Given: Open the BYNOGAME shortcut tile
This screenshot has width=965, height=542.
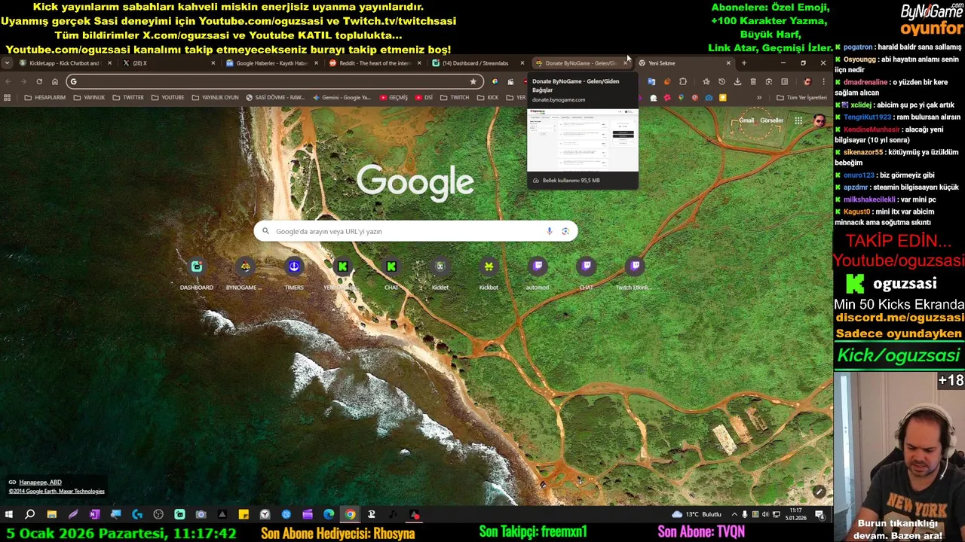Looking at the screenshot, I should pyautogui.click(x=245, y=274).
